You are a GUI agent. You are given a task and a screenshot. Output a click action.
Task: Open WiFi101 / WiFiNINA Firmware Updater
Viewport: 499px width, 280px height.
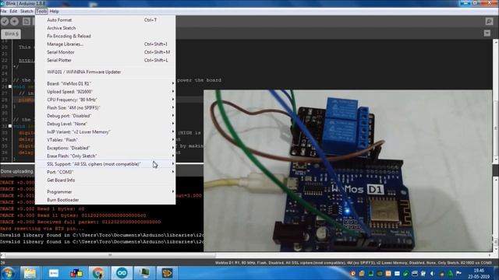105,72
